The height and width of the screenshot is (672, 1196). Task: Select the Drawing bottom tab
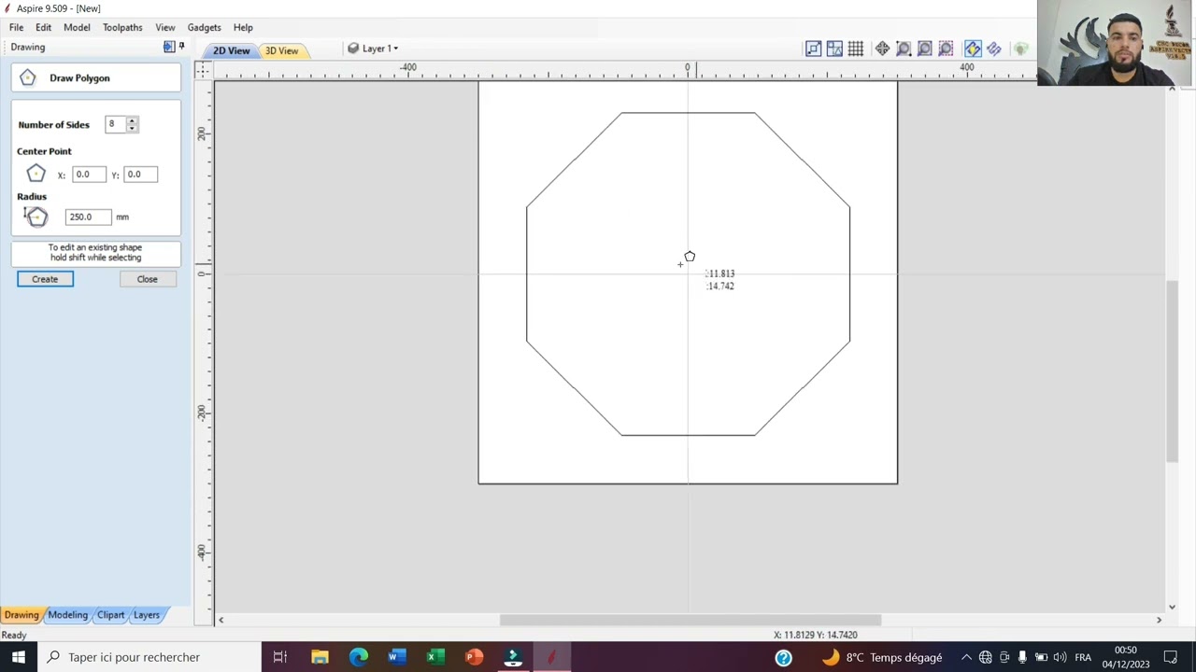pyautogui.click(x=21, y=615)
